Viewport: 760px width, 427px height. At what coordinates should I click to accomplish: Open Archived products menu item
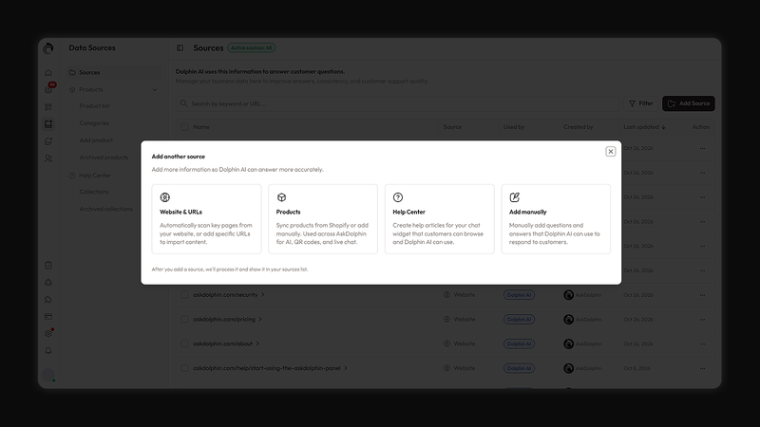(x=104, y=158)
